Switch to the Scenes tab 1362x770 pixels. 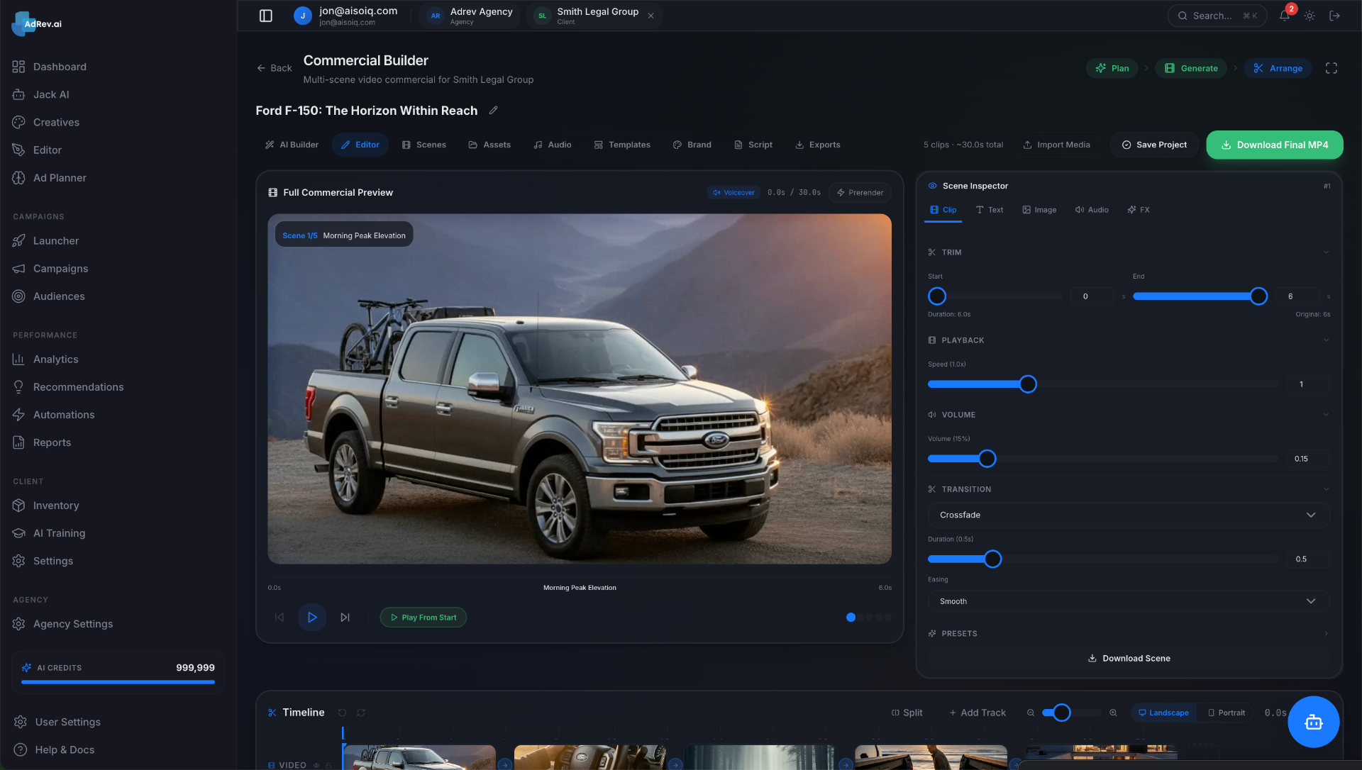pos(424,145)
